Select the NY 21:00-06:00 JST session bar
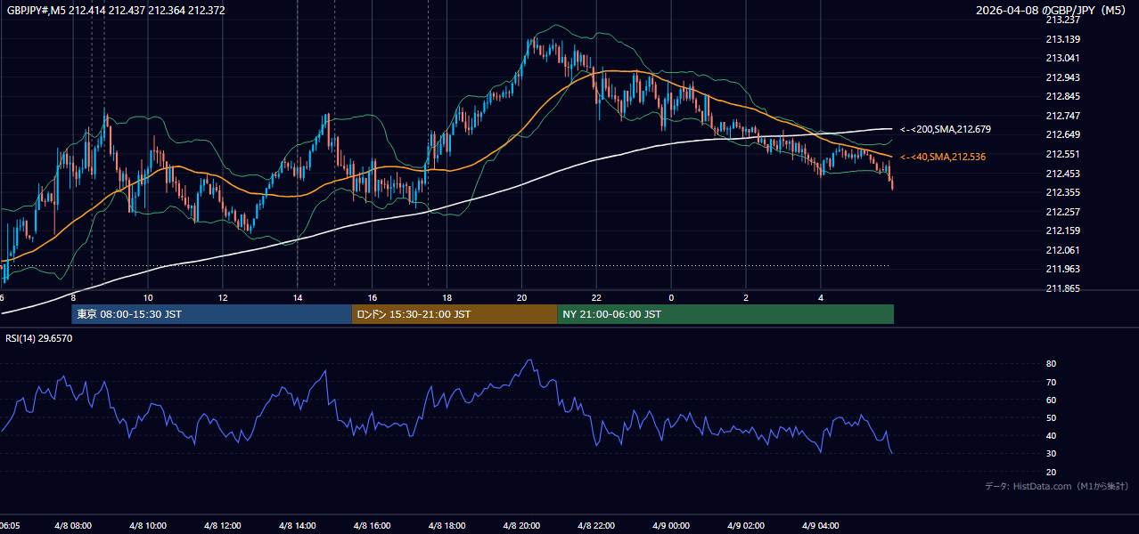 point(725,314)
